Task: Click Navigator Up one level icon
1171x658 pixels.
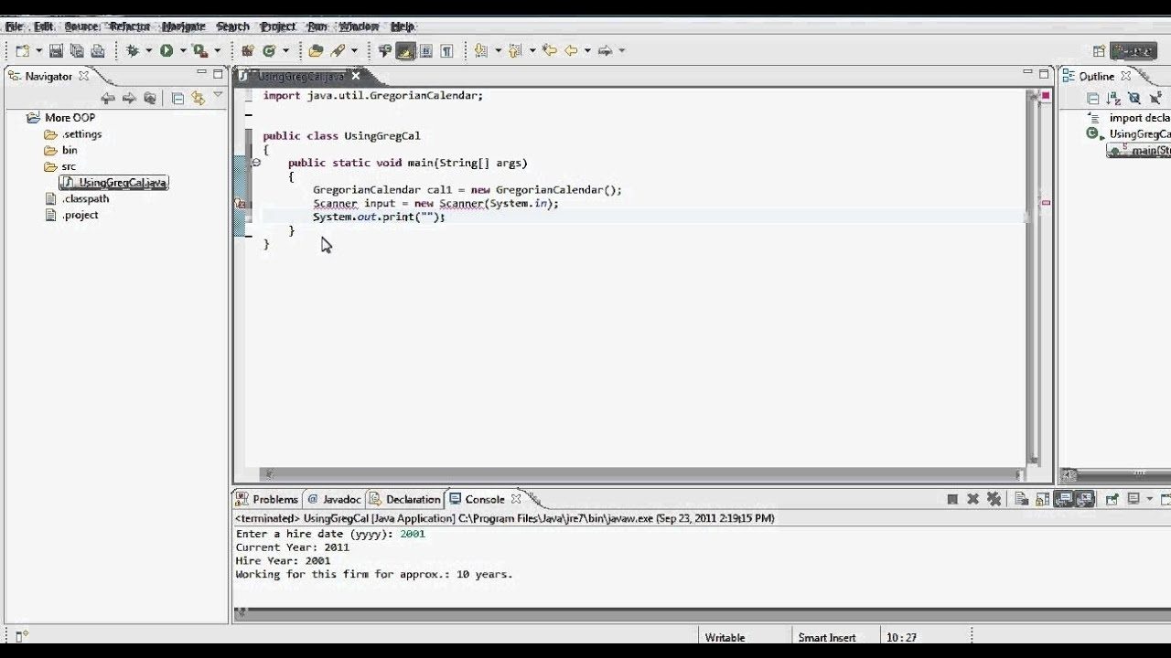Action: [x=150, y=98]
